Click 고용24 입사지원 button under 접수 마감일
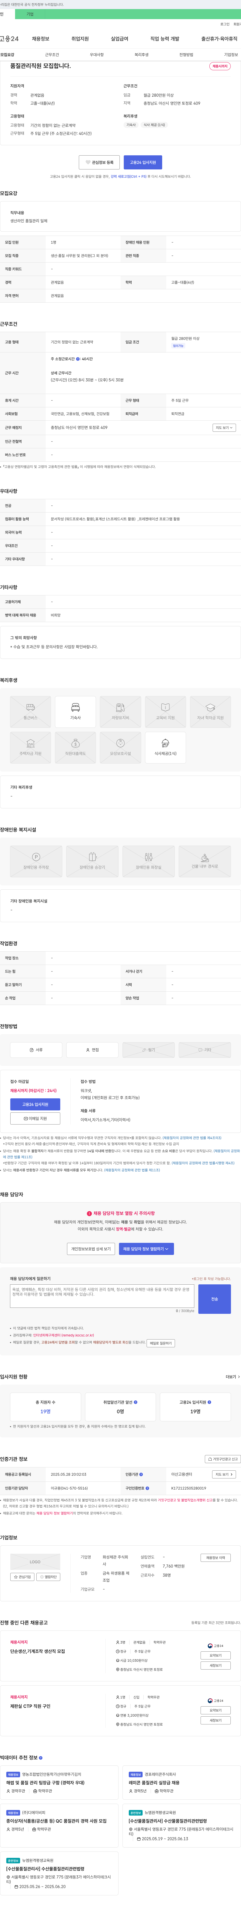The width and height of the screenshot is (241, 1918). pyautogui.click(x=35, y=1104)
